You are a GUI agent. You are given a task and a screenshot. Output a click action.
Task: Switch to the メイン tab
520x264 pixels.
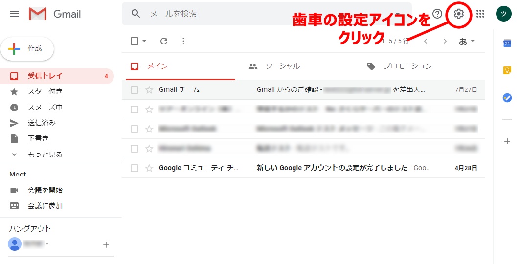[x=181, y=66]
